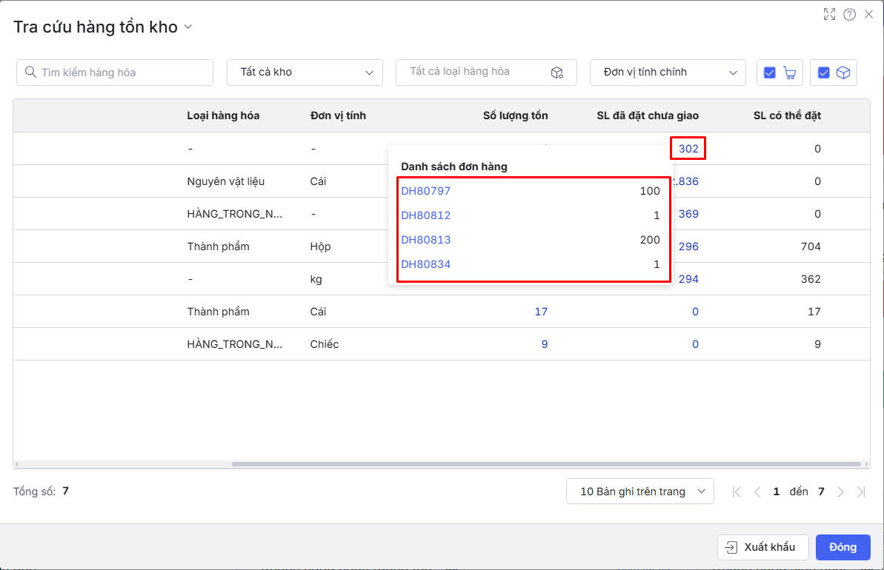The width and height of the screenshot is (884, 570).
Task: Expand the 'Tra cứu hàng tồn kho' title chevron
Action: (187, 27)
